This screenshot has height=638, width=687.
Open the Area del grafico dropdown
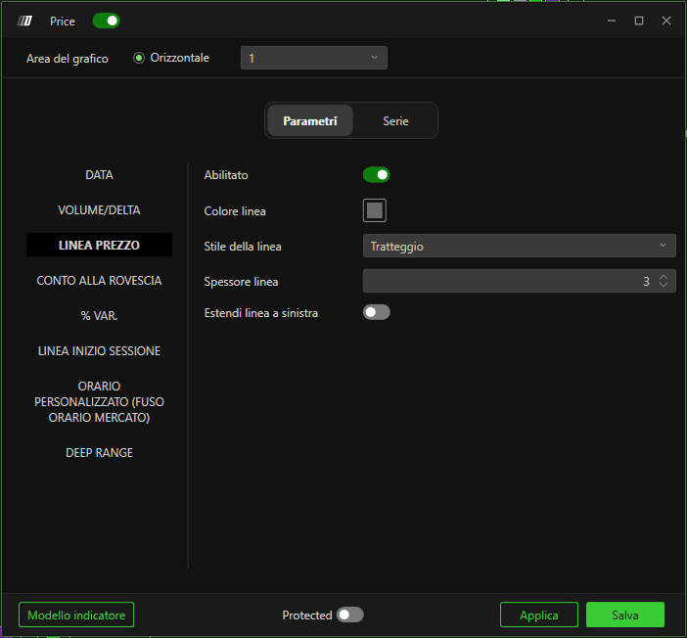click(x=314, y=58)
